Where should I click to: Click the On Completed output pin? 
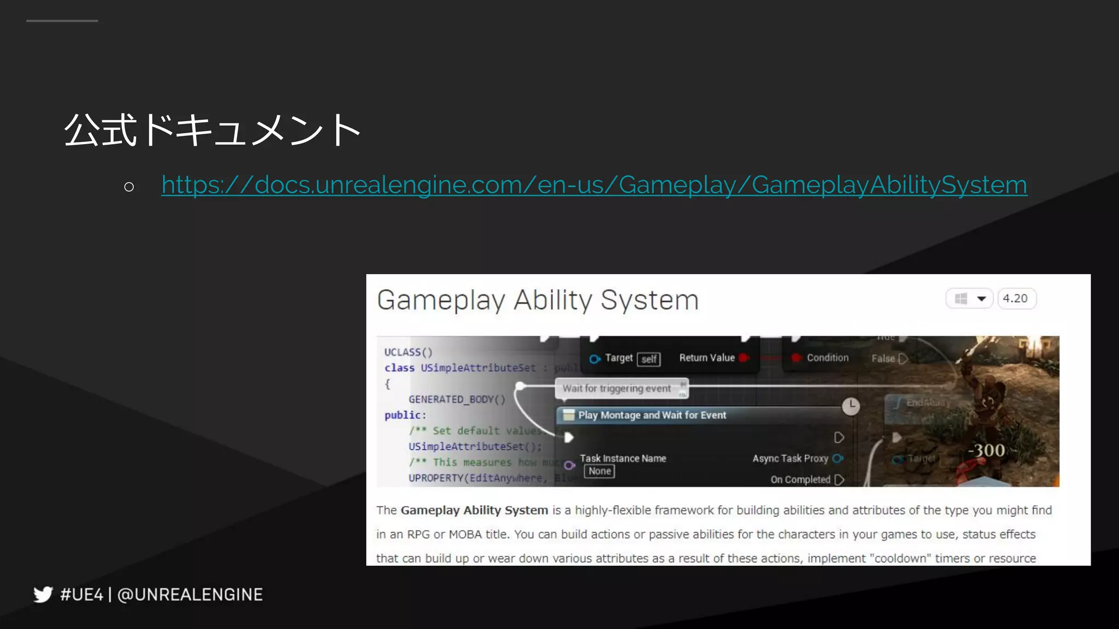click(x=840, y=479)
